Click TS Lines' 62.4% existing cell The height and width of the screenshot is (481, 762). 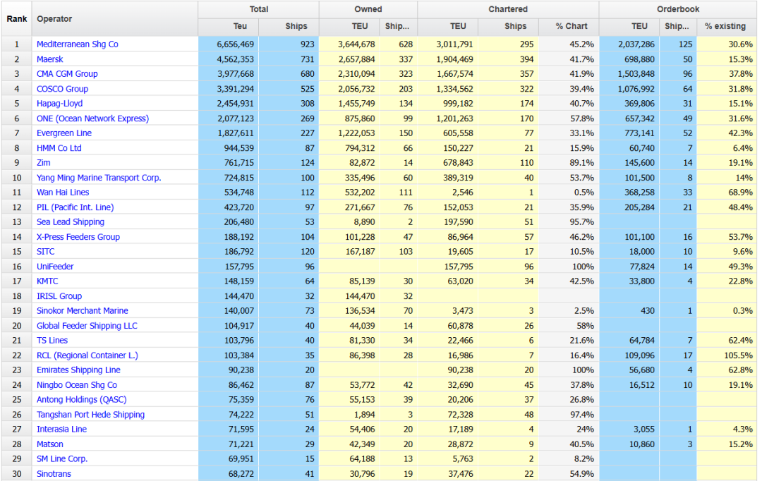pyautogui.click(x=727, y=341)
